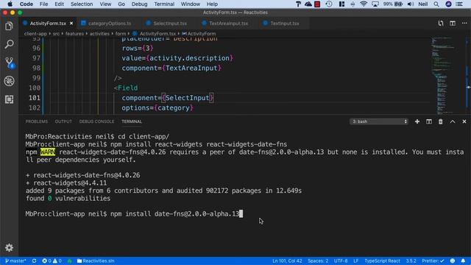This screenshot has height=265, width=471.
Task: Click line number 101 in gutter
Action: click(35, 98)
